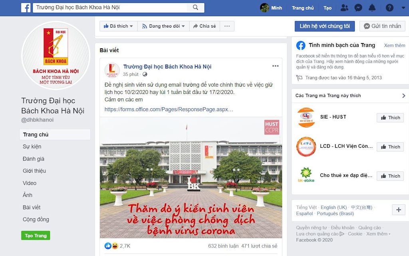Click the Facebook search input field
409x256 pixels.
click(x=112, y=8)
